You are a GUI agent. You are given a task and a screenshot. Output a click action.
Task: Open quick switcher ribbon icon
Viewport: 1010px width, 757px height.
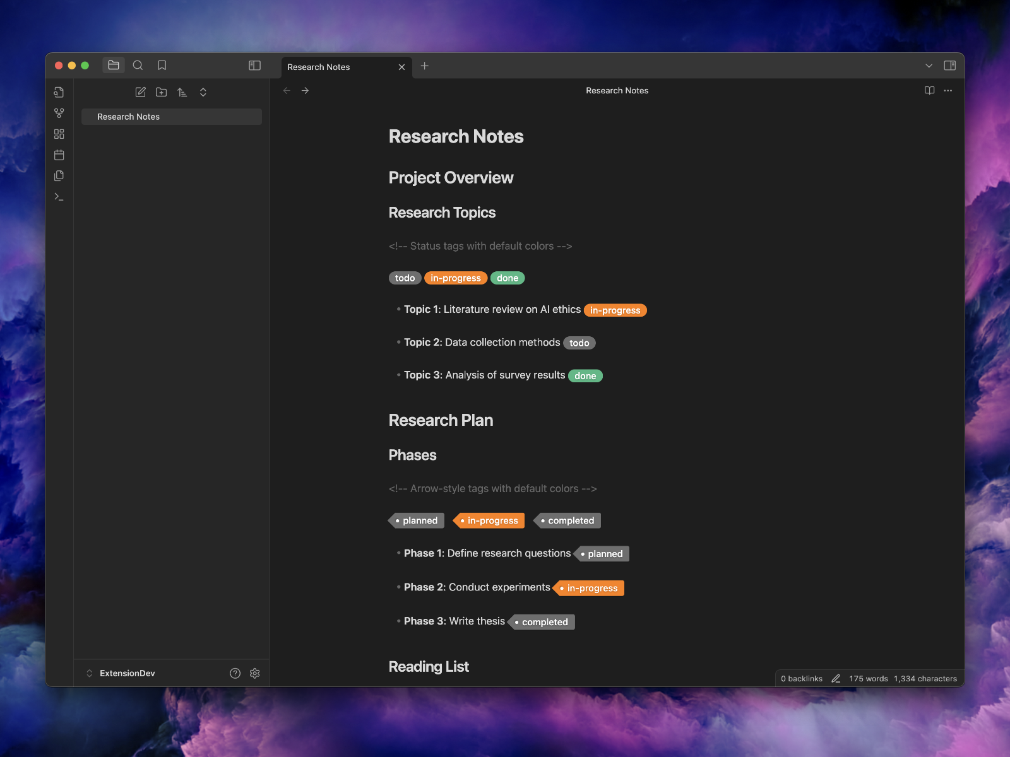point(59,92)
